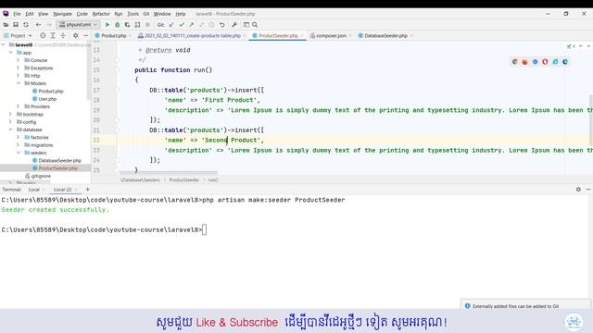Viewport: 593px width, 333px height.
Task: Open settings with the wrench icon
Action: (234, 25)
